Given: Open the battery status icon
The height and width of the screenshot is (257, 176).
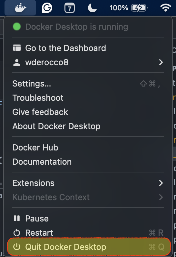Looking at the screenshot, I should [x=140, y=8].
